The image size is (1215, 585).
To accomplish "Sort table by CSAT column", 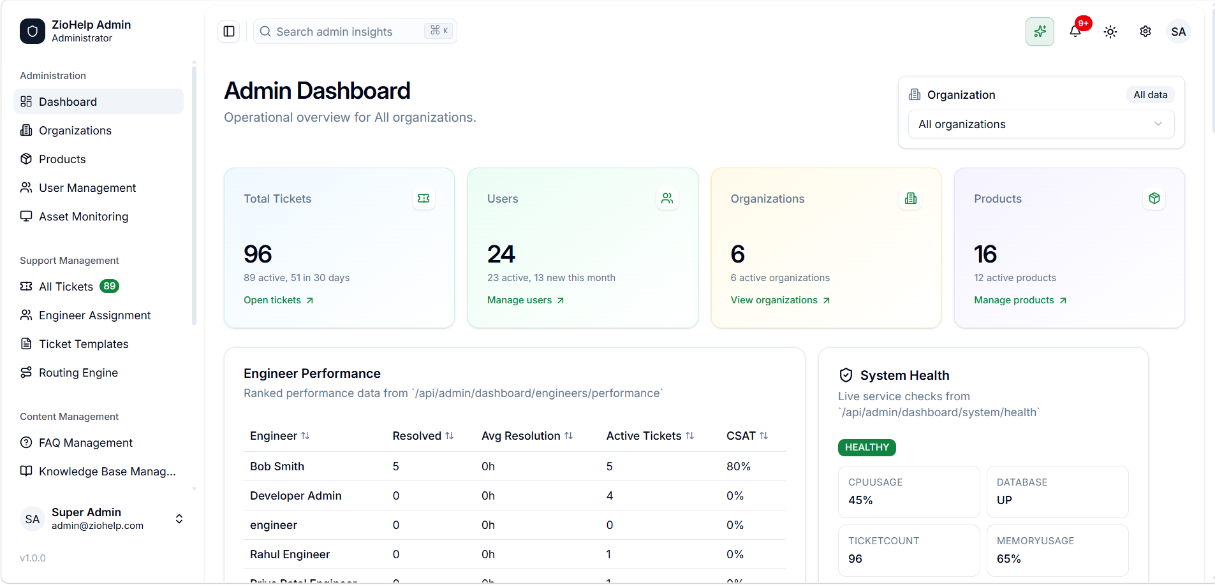I will pyautogui.click(x=747, y=436).
